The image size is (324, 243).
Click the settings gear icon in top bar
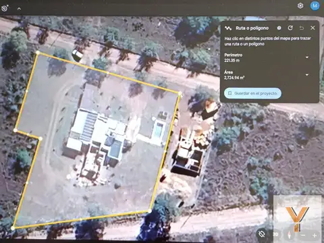pyautogui.click(x=300, y=5)
